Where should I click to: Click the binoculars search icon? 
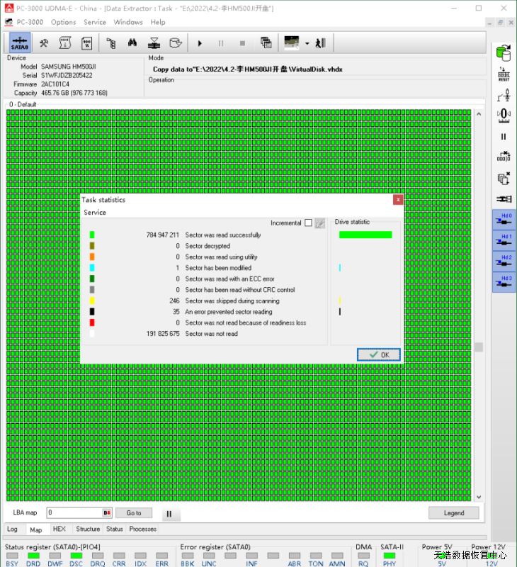tap(132, 43)
